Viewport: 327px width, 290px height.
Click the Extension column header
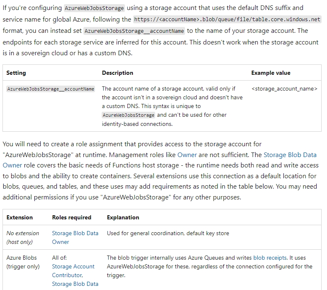pos(20,217)
